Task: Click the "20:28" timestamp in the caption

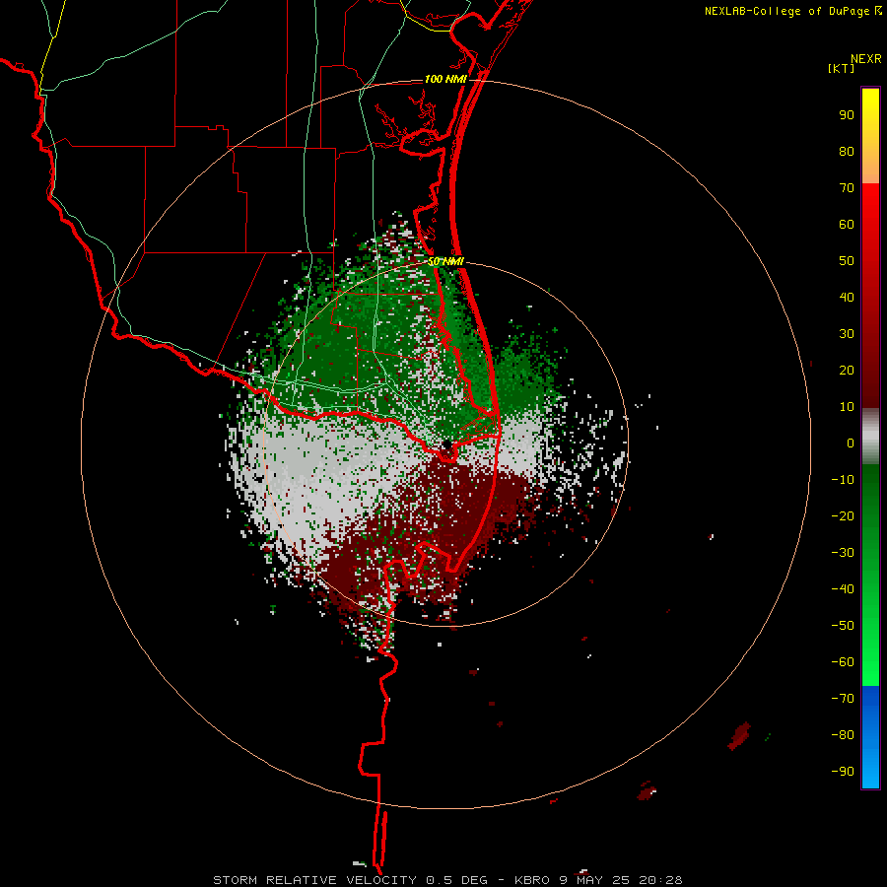Action: point(660,880)
